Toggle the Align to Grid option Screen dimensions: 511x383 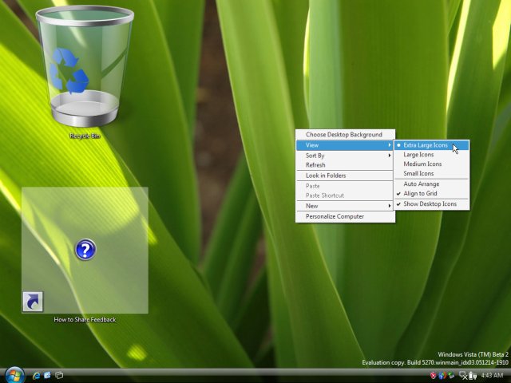(421, 194)
